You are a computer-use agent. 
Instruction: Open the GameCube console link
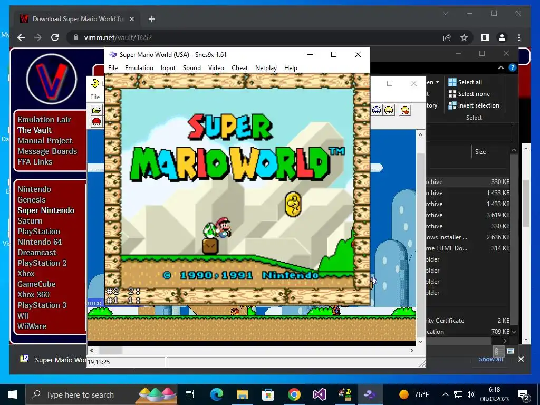(36, 284)
